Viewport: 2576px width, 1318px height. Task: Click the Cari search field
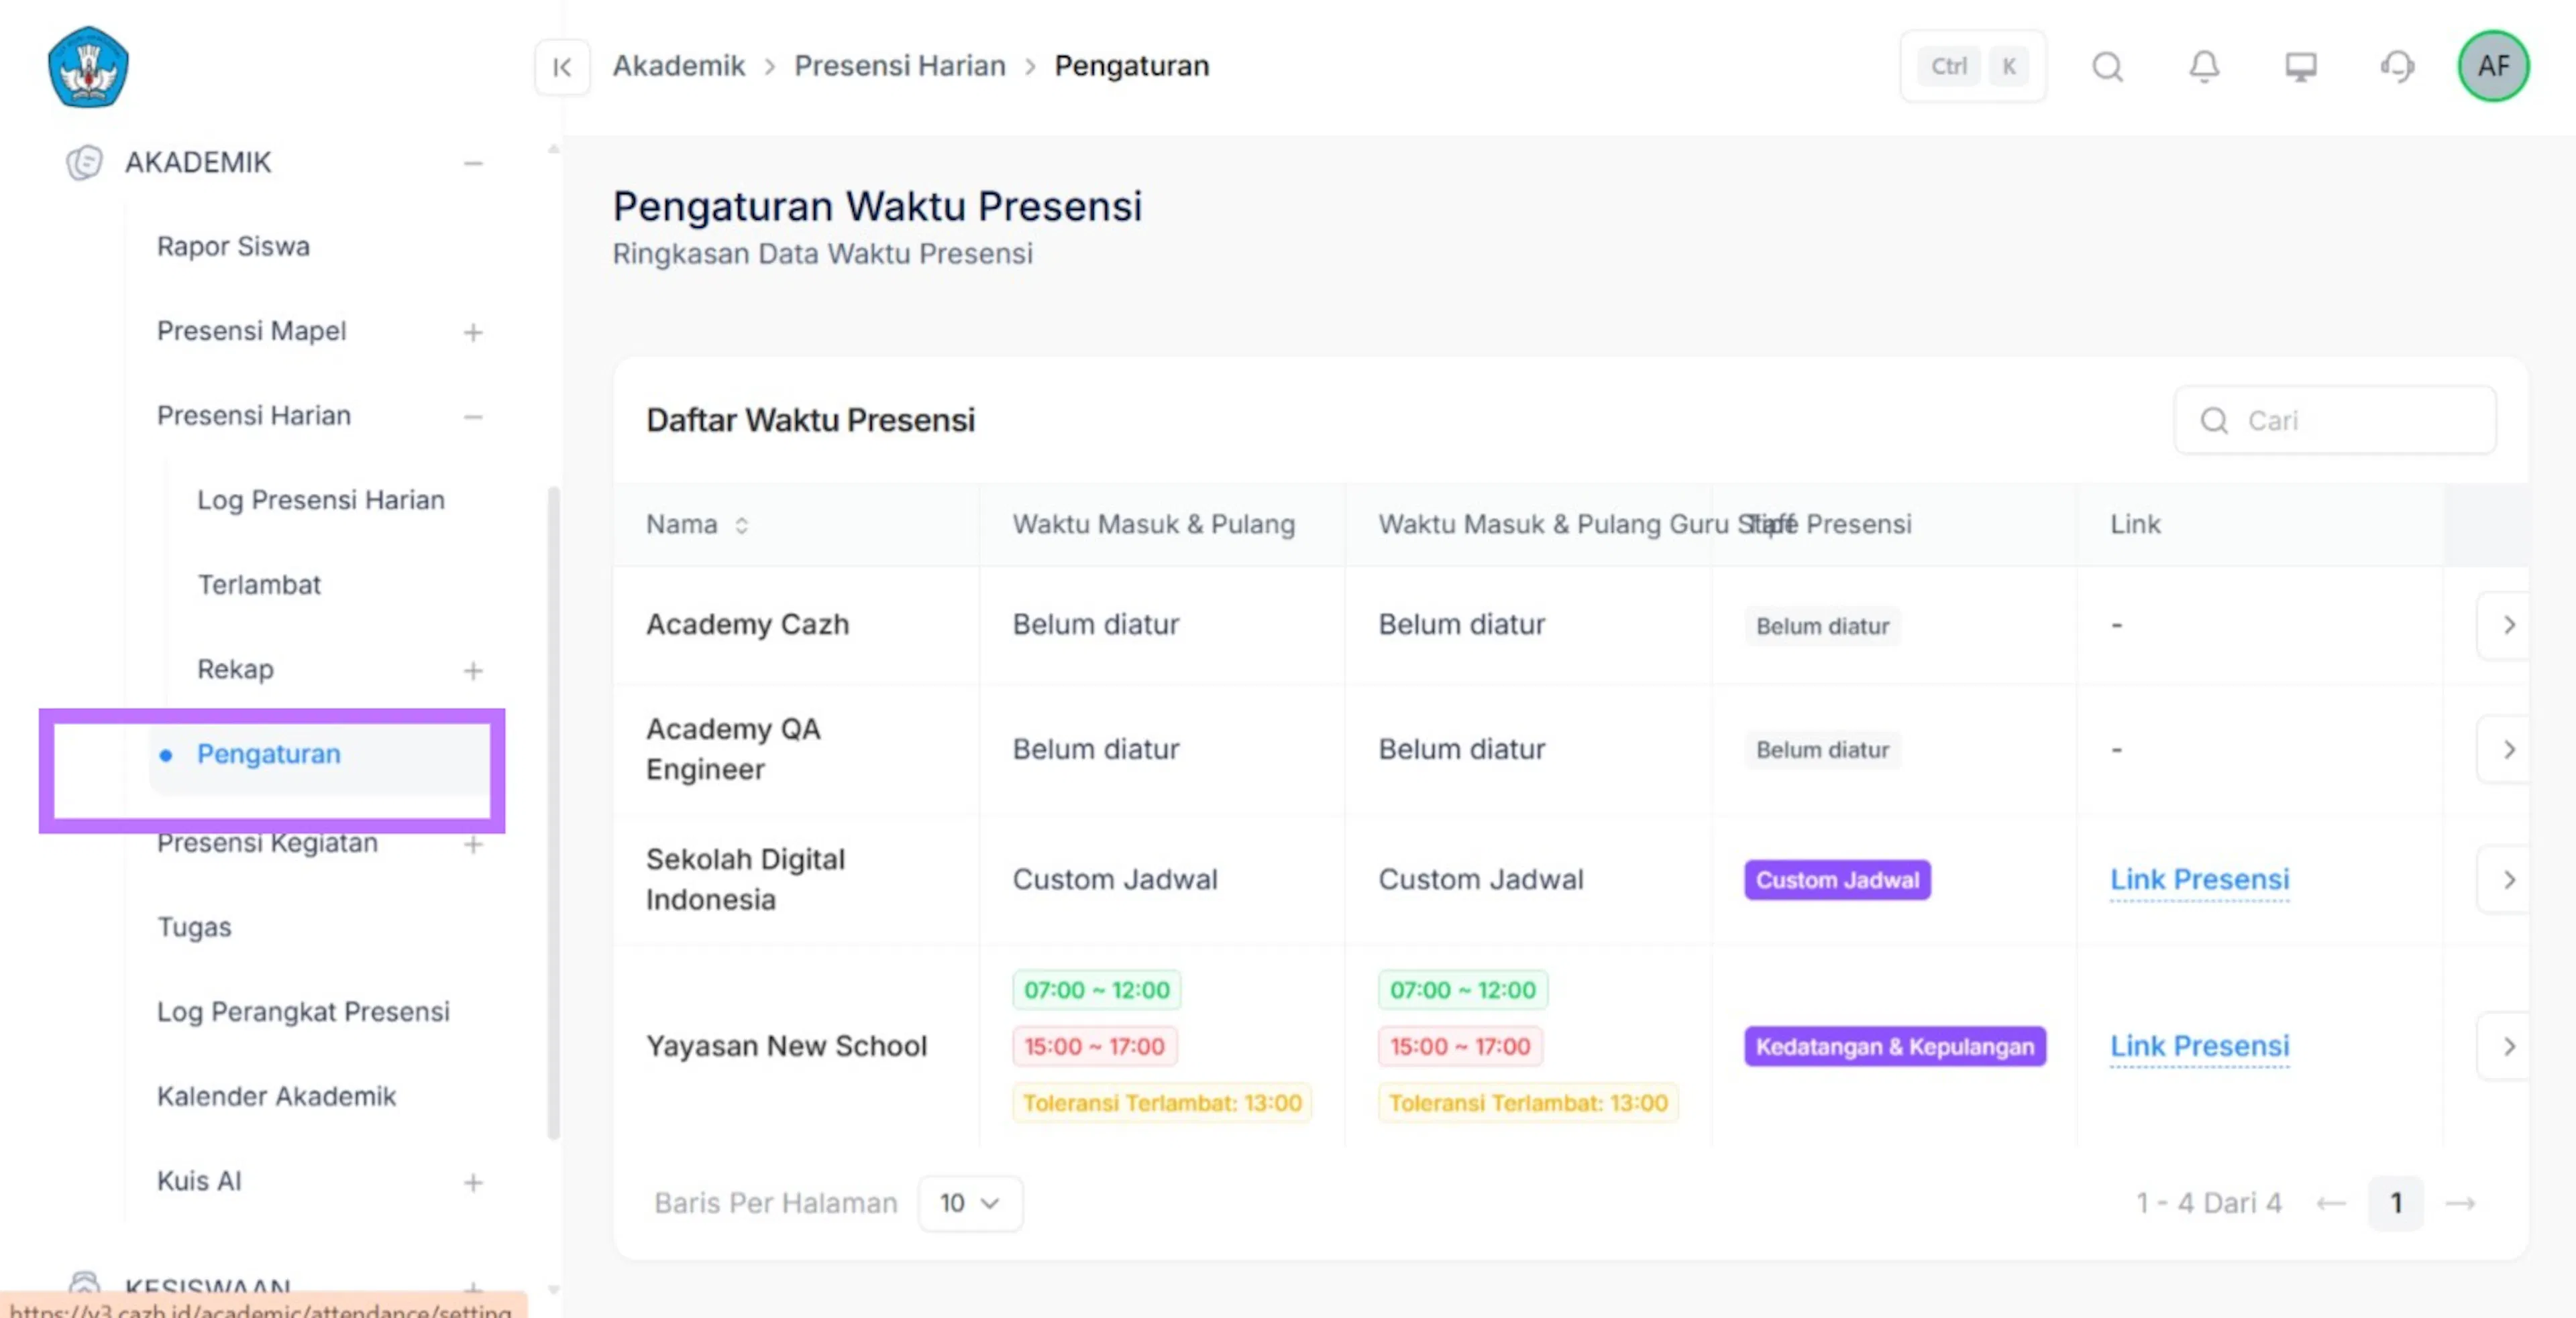pyautogui.click(x=2334, y=421)
